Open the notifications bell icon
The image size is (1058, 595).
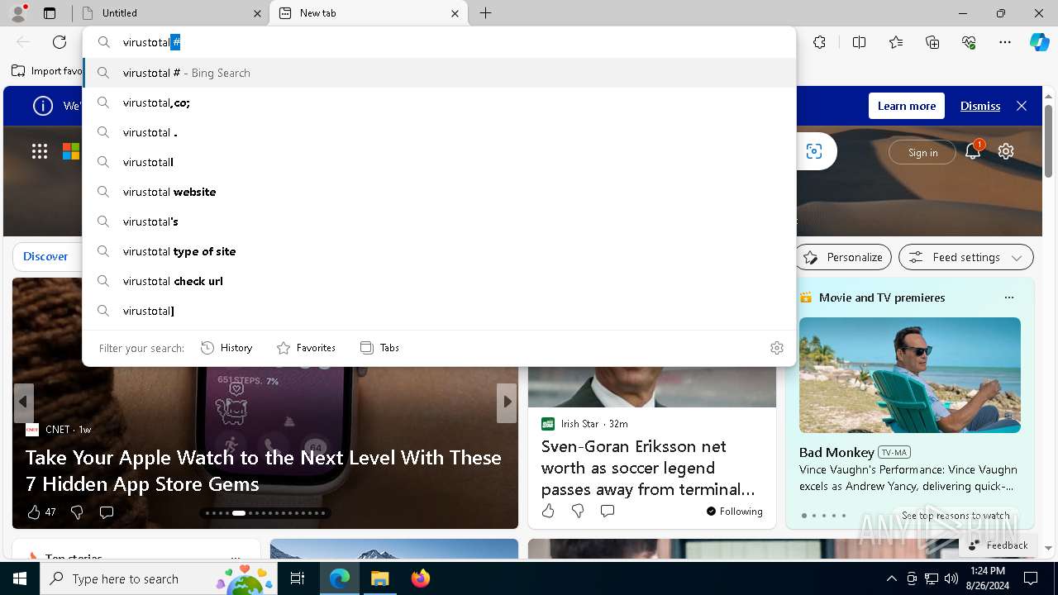point(973,151)
